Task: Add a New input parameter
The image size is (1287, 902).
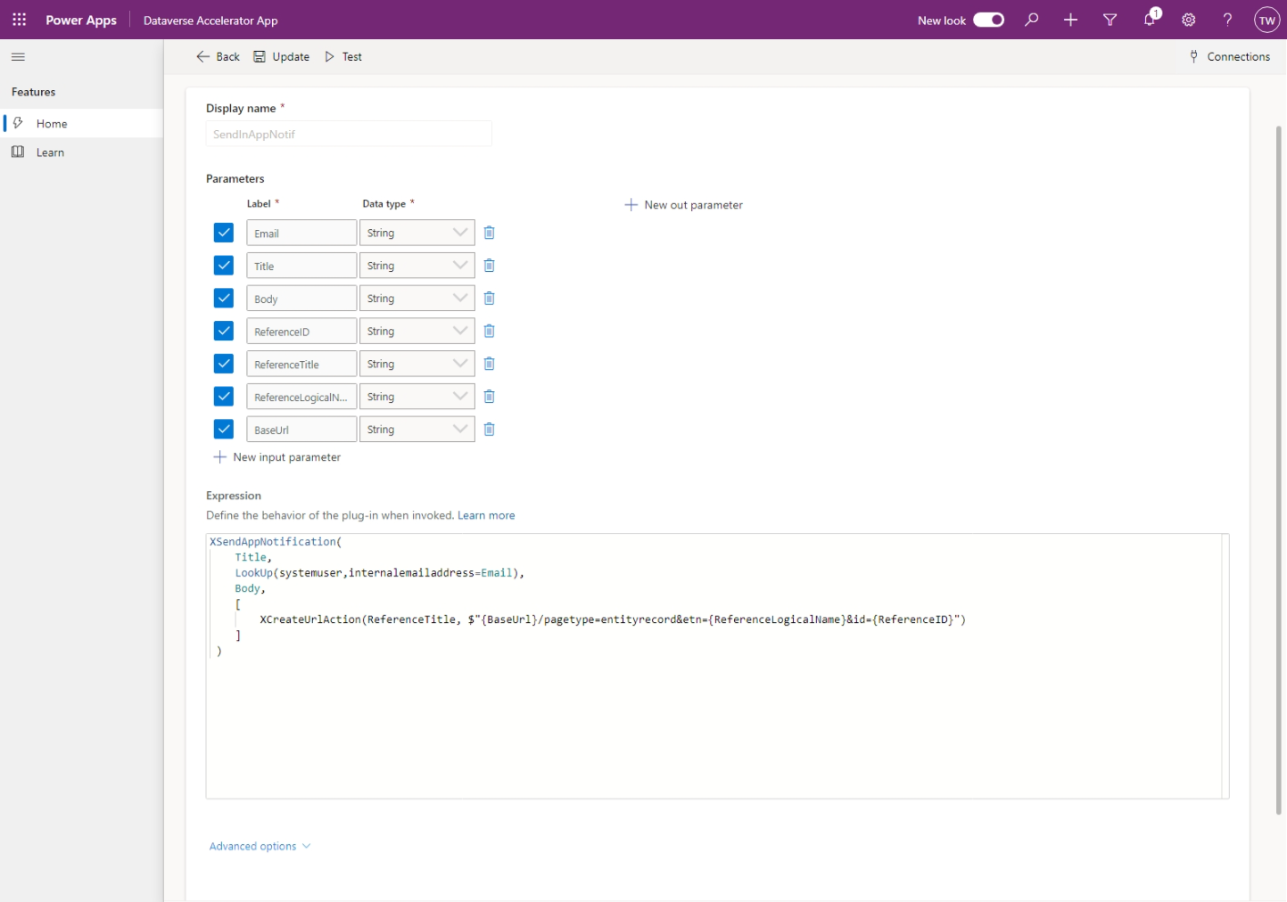Action: click(277, 457)
